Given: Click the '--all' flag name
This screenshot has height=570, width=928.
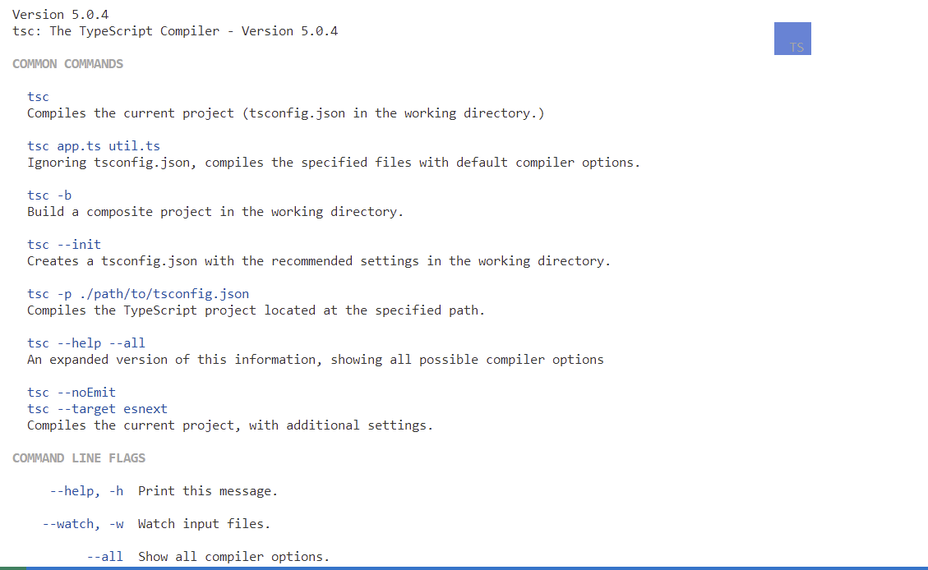Looking at the screenshot, I should click(105, 557).
